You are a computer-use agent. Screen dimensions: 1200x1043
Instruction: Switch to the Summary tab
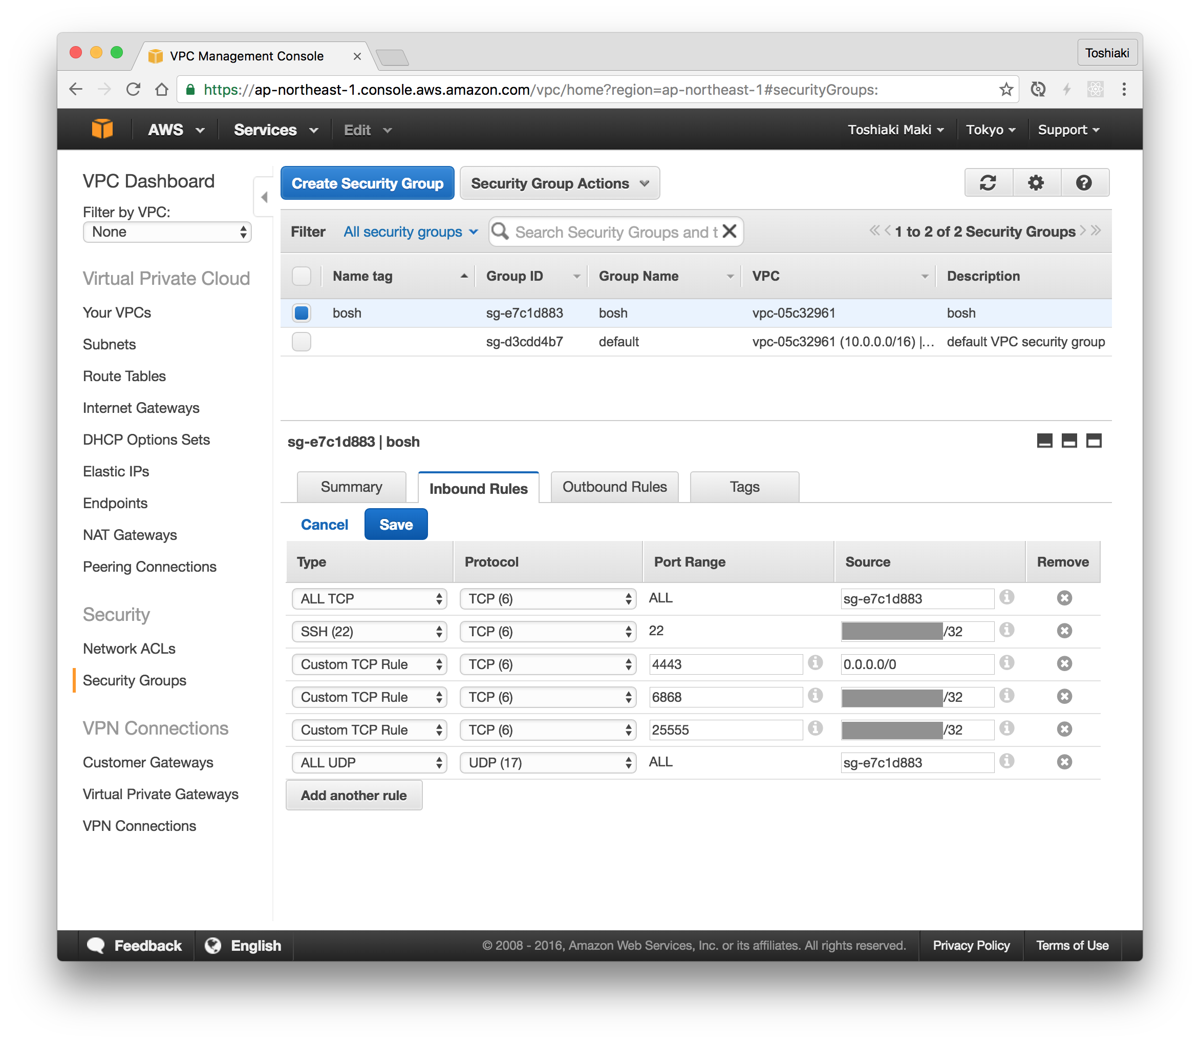[x=351, y=487]
